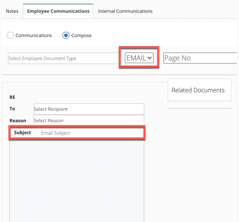This screenshot has width=239, height=222.
Task: Click the Email Subject input
Action: point(88,133)
